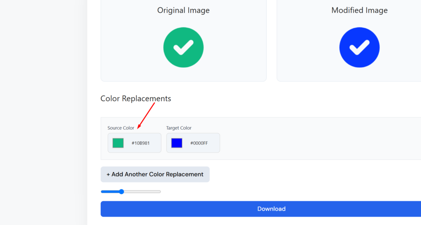The image size is (421, 225).
Task: Open the green source color swatch
Action: [118, 143]
